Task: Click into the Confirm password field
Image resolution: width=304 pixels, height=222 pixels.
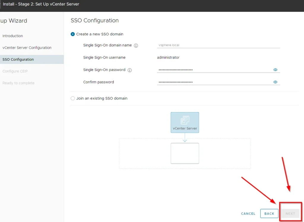Action: pyautogui.click(x=214, y=82)
